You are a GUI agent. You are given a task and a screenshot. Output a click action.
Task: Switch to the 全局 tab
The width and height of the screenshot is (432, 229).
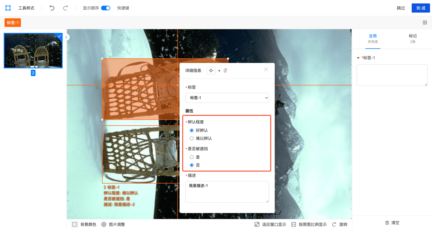373,39
